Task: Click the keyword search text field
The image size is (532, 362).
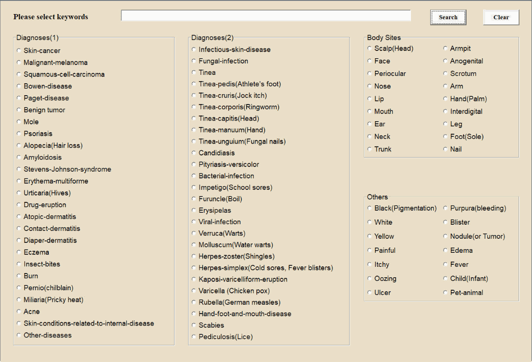Action: click(266, 16)
